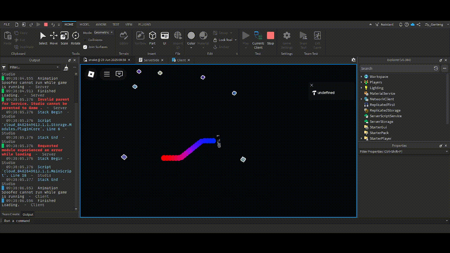450x253 pixels.
Task: Open the in-game hamburger menu
Action: pos(107,74)
